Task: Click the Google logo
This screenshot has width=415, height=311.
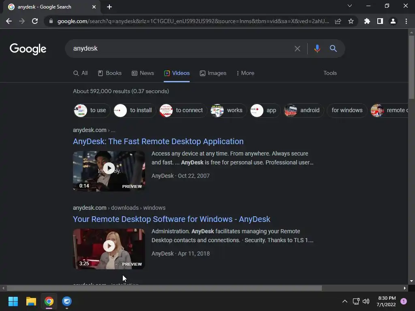Action: coord(28,49)
